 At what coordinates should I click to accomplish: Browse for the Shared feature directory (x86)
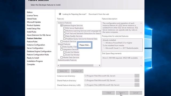pyautogui.click(x=137, y=85)
